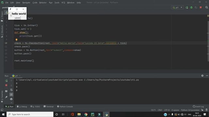Screen dimensions: 209x117
Task: Open the Office icon on taskbar
Action: (x=72, y=114)
